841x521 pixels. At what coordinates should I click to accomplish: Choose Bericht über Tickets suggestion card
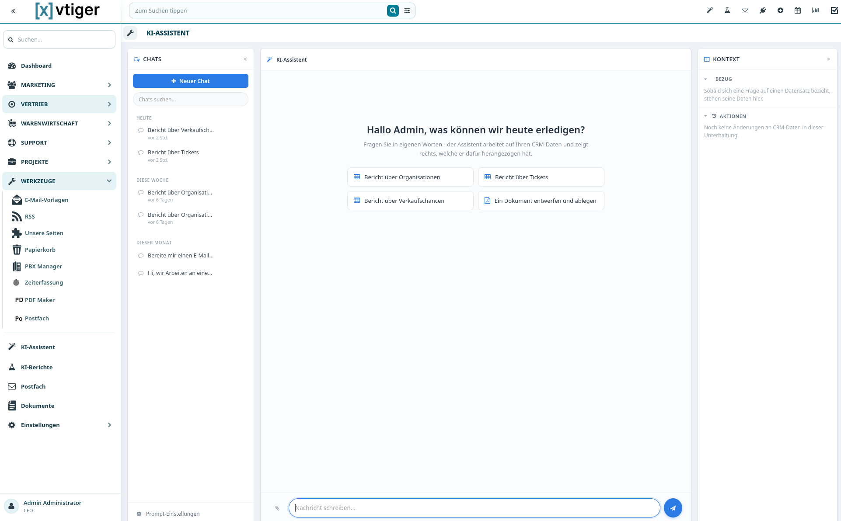[541, 177]
